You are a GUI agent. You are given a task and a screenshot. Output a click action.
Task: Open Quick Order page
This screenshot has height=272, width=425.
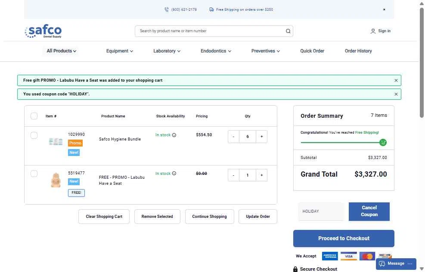pos(312,51)
